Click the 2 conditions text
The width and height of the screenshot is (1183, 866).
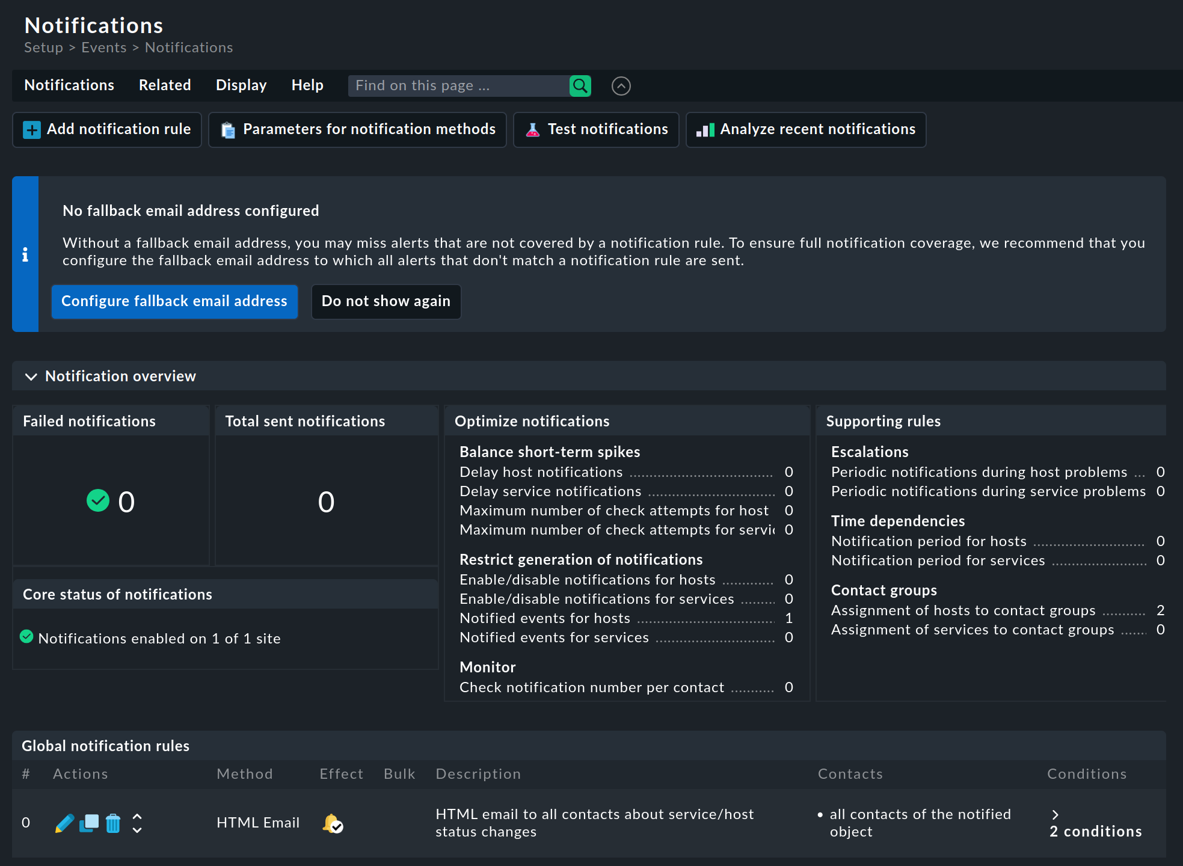tap(1096, 832)
